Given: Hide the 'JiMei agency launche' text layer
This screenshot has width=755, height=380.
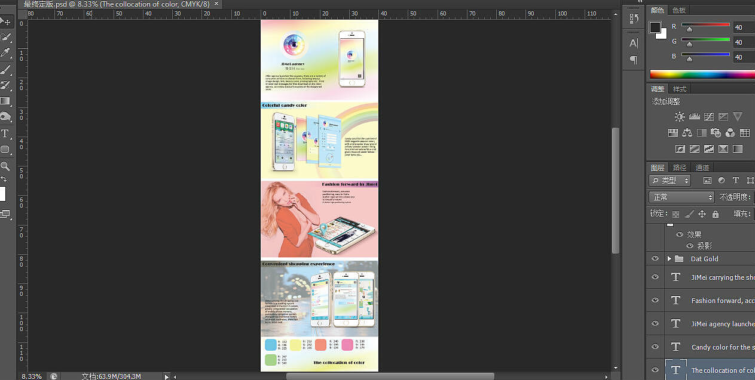Looking at the screenshot, I should [655, 323].
